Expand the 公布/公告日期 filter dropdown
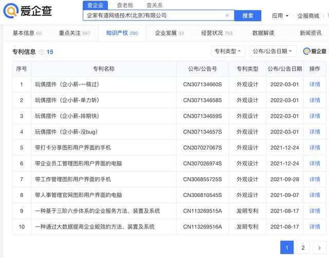 point(273,51)
